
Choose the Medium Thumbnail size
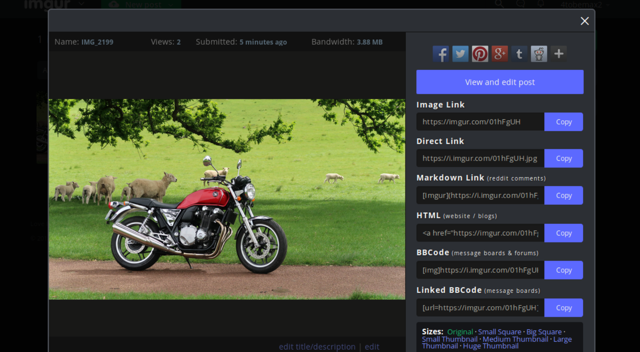[x=515, y=339]
